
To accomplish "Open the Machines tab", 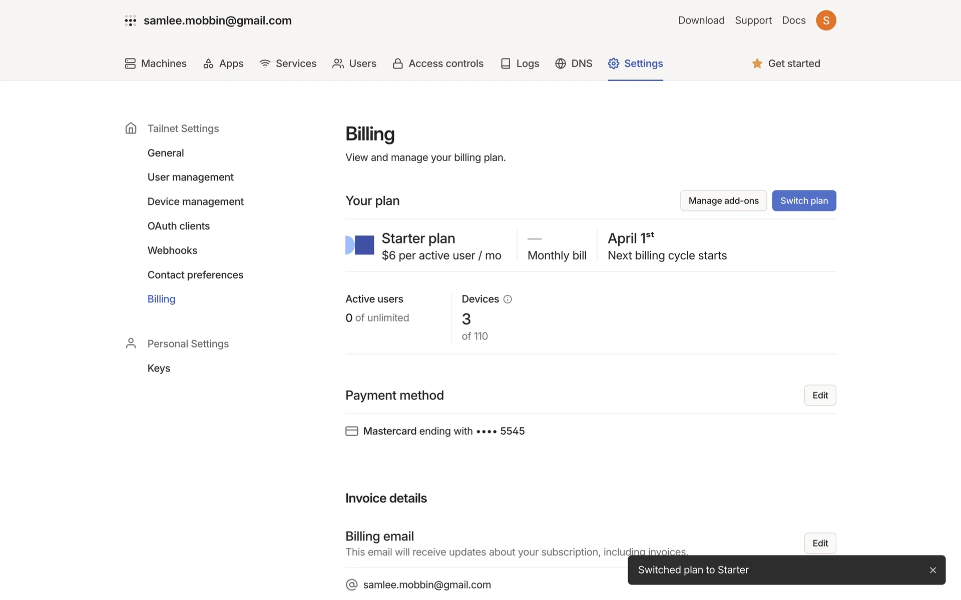I will click(156, 63).
